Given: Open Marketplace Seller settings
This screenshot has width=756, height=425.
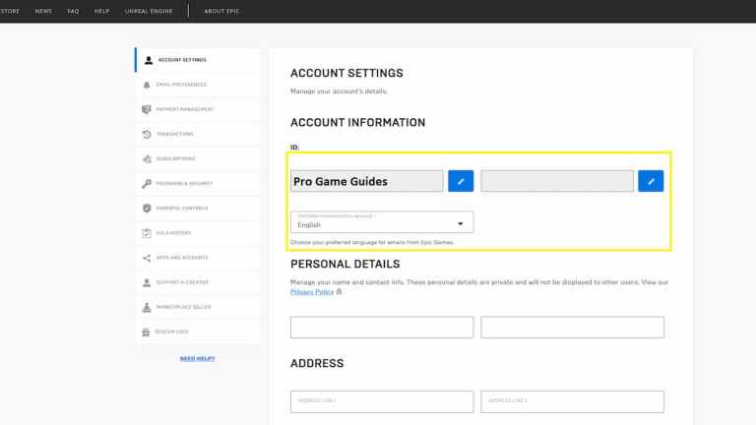Looking at the screenshot, I should [183, 307].
